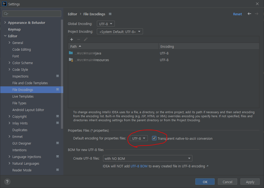Select Code Editing settings page
264x188 pixels.
[x=21, y=50]
